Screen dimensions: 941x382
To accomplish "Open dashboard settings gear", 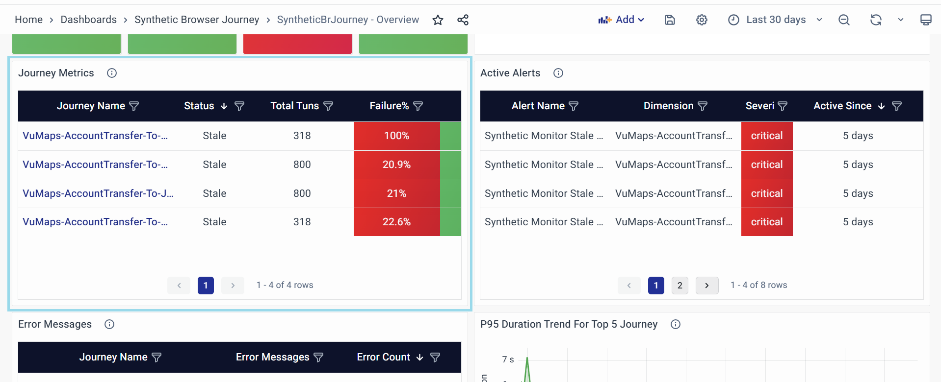I will [x=702, y=20].
